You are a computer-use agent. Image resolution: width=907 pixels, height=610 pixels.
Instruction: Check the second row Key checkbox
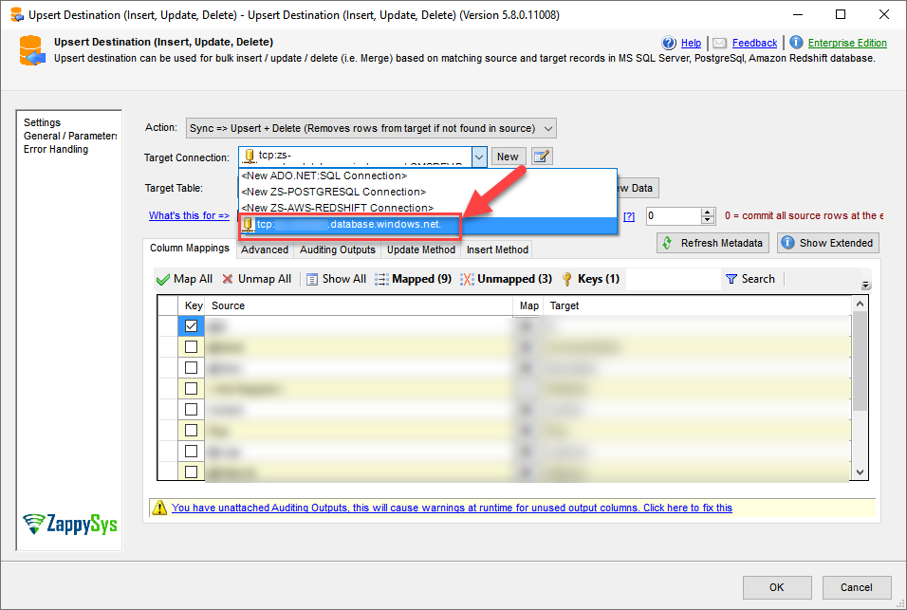(192, 347)
